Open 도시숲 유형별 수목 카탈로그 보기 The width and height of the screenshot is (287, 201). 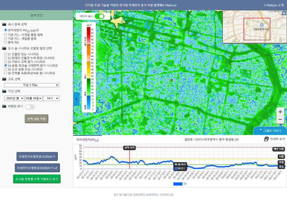tap(37, 179)
